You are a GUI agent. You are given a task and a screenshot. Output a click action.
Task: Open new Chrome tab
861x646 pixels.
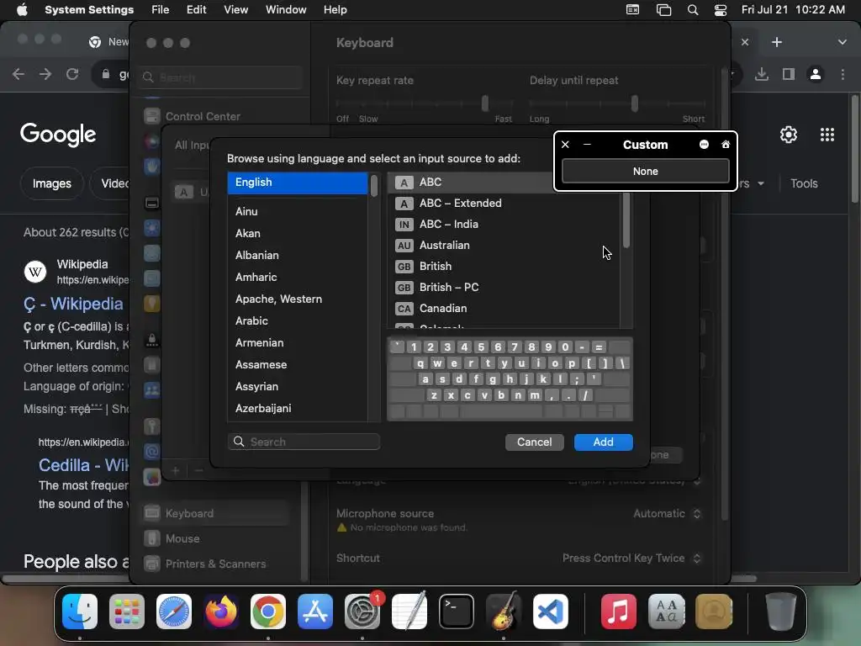tap(776, 42)
